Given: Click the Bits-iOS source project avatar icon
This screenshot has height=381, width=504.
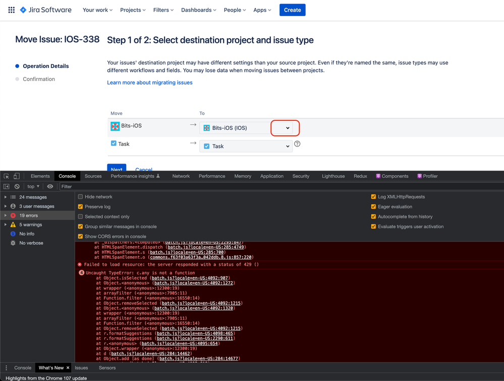Looking at the screenshot, I should coord(115,126).
